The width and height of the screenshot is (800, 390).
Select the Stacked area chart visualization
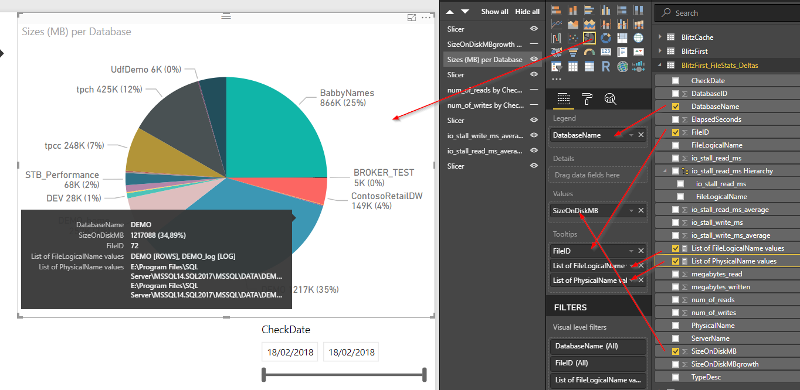pos(589,24)
